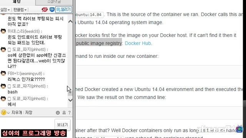This screenshot has height=138, width=246.
Task: Click the highlighted 'public image registry' text
Action: (99, 43)
